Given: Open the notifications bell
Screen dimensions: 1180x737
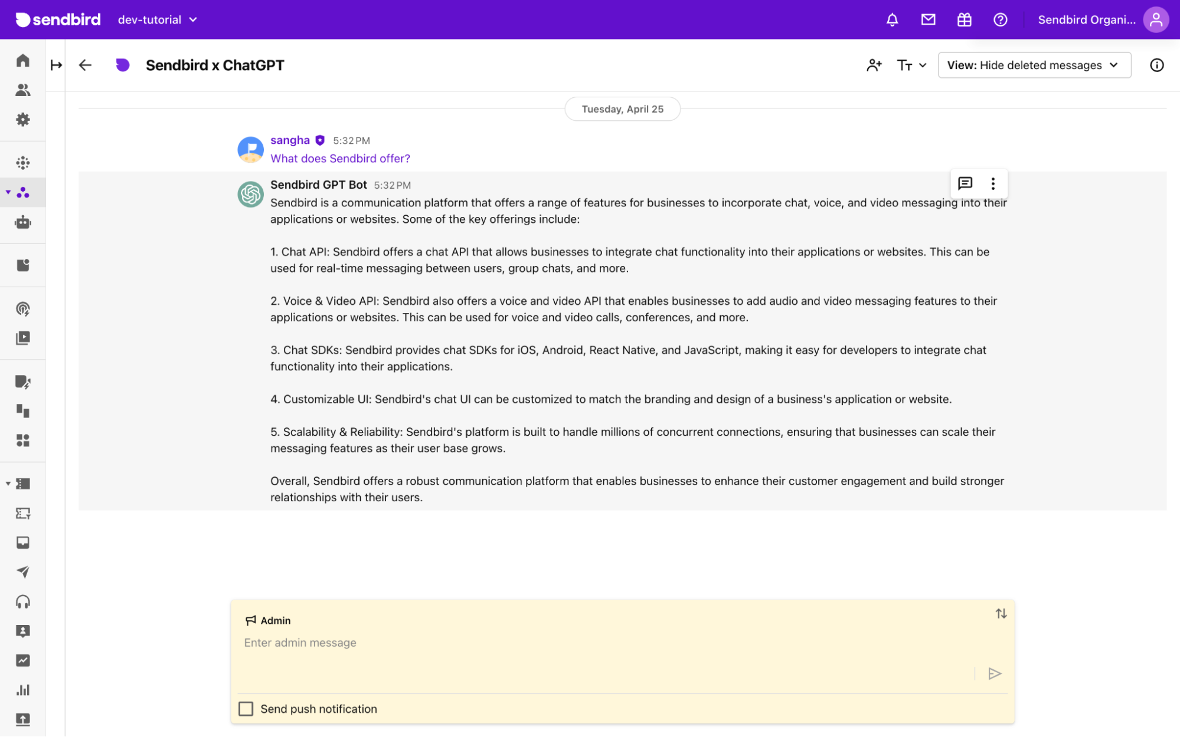Looking at the screenshot, I should pyautogui.click(x=892, y=19).
